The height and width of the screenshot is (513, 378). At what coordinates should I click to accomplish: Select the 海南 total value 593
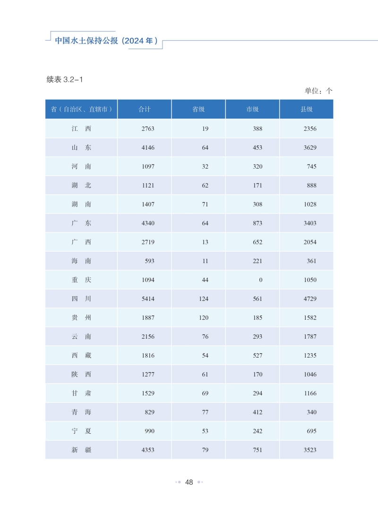pos(150,261)
